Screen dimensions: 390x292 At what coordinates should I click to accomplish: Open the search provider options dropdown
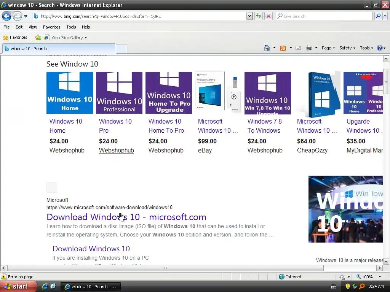385,16
